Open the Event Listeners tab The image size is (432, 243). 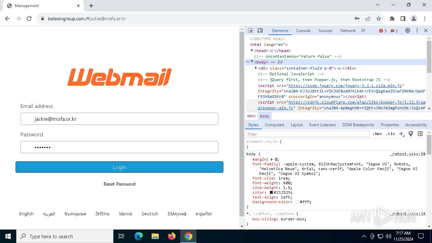coord(323,125)
